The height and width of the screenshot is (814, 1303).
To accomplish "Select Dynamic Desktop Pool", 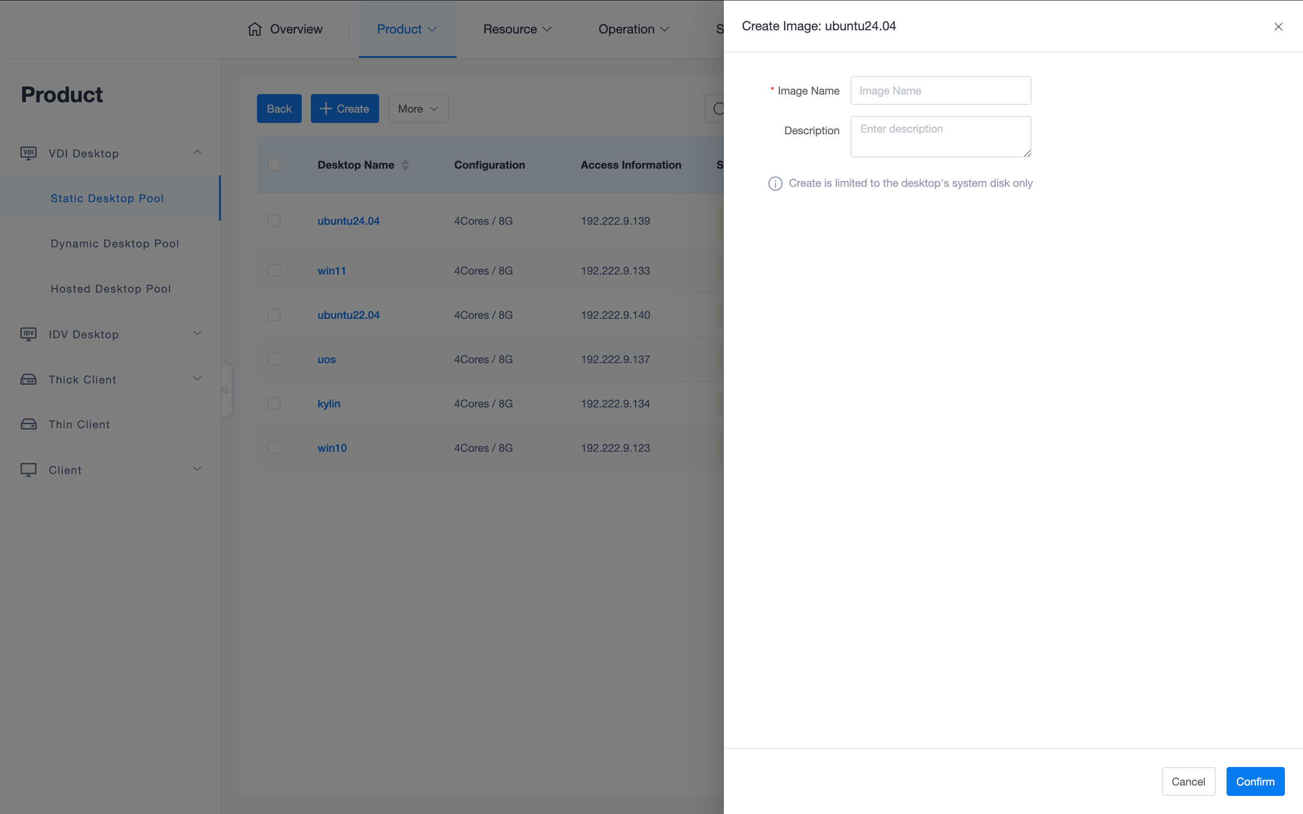I will tap(114, 243).
